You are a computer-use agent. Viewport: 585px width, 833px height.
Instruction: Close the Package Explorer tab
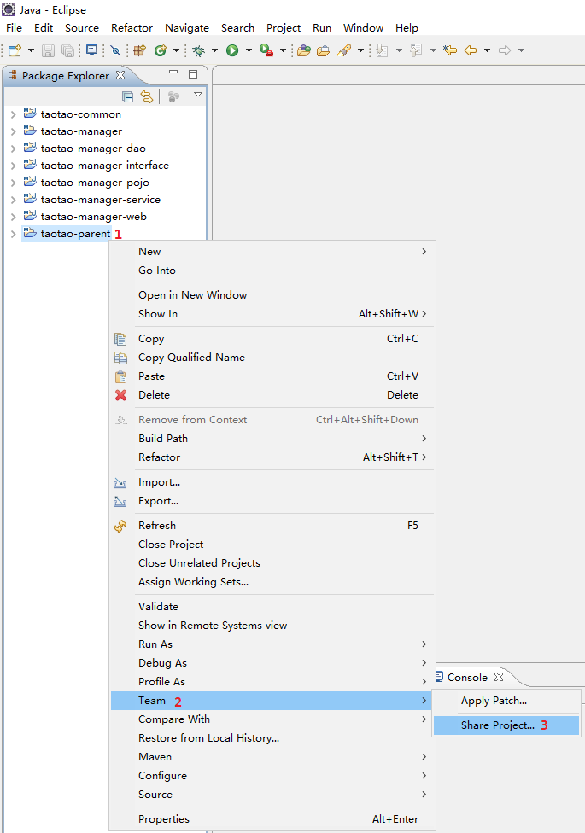click(x=120, y=75)
